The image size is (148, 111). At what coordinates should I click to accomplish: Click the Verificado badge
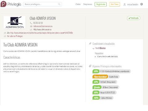(x=134, y=18)
